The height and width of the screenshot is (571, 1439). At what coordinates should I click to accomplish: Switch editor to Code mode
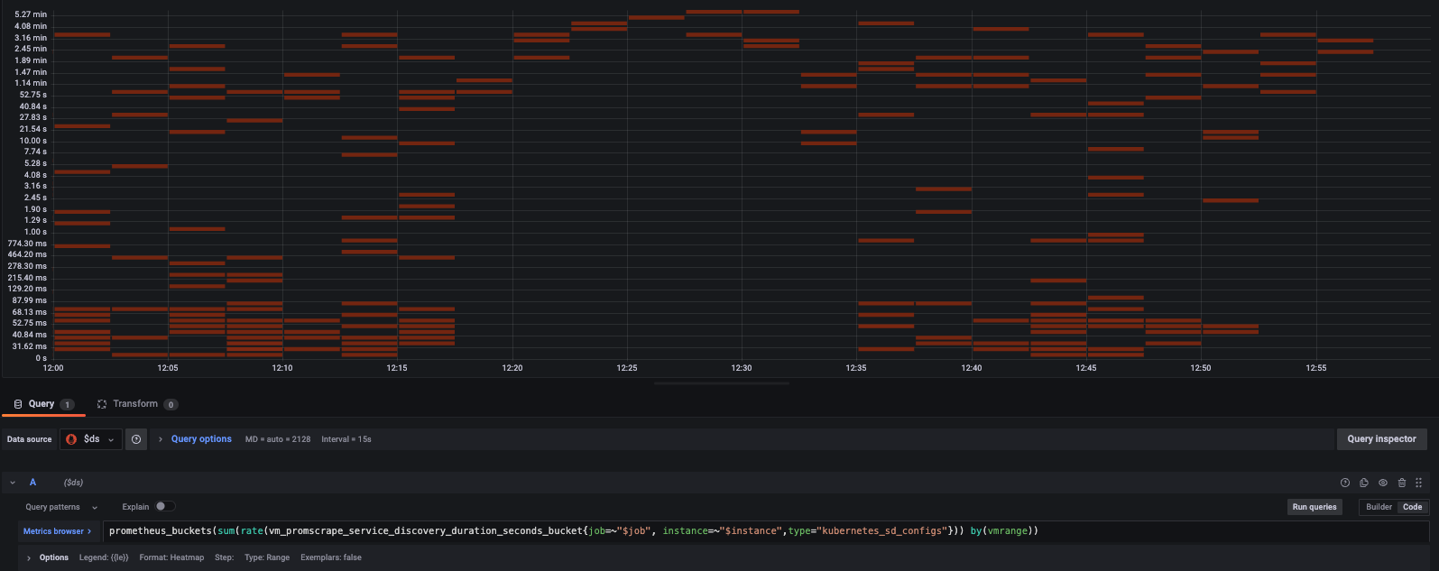coord(1412,507)
